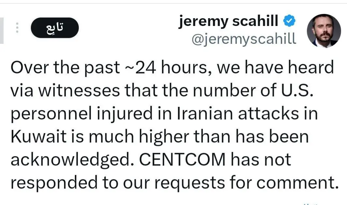Click the gray strip at the left edge
Screen dimensions: 347x205
coord(2,31)
